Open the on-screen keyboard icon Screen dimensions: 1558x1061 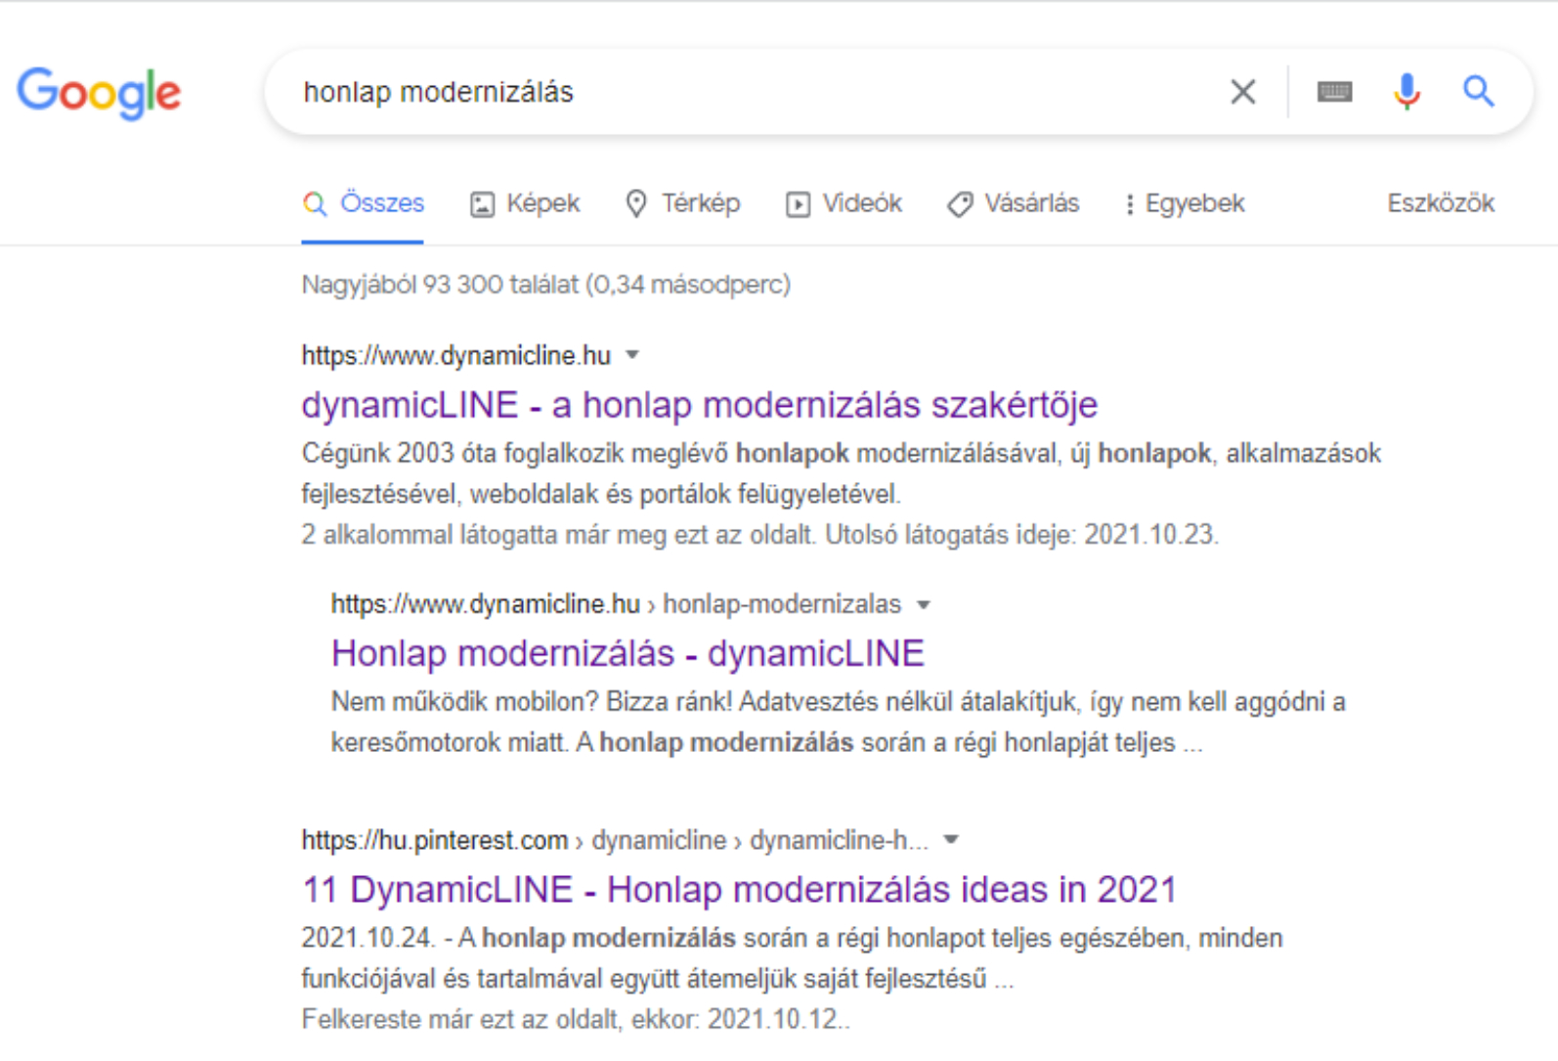tap(1334, 92)
